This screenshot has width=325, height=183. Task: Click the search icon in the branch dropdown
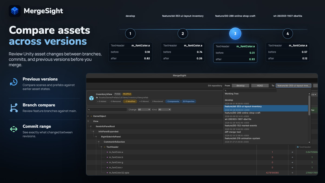pos(226,91)
